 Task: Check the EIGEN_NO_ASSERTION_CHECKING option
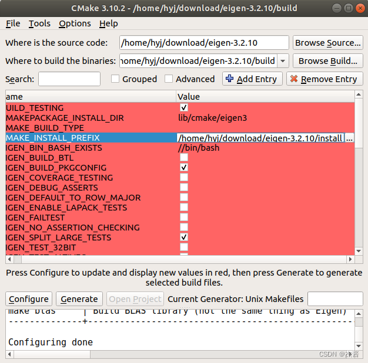[184, 227]
